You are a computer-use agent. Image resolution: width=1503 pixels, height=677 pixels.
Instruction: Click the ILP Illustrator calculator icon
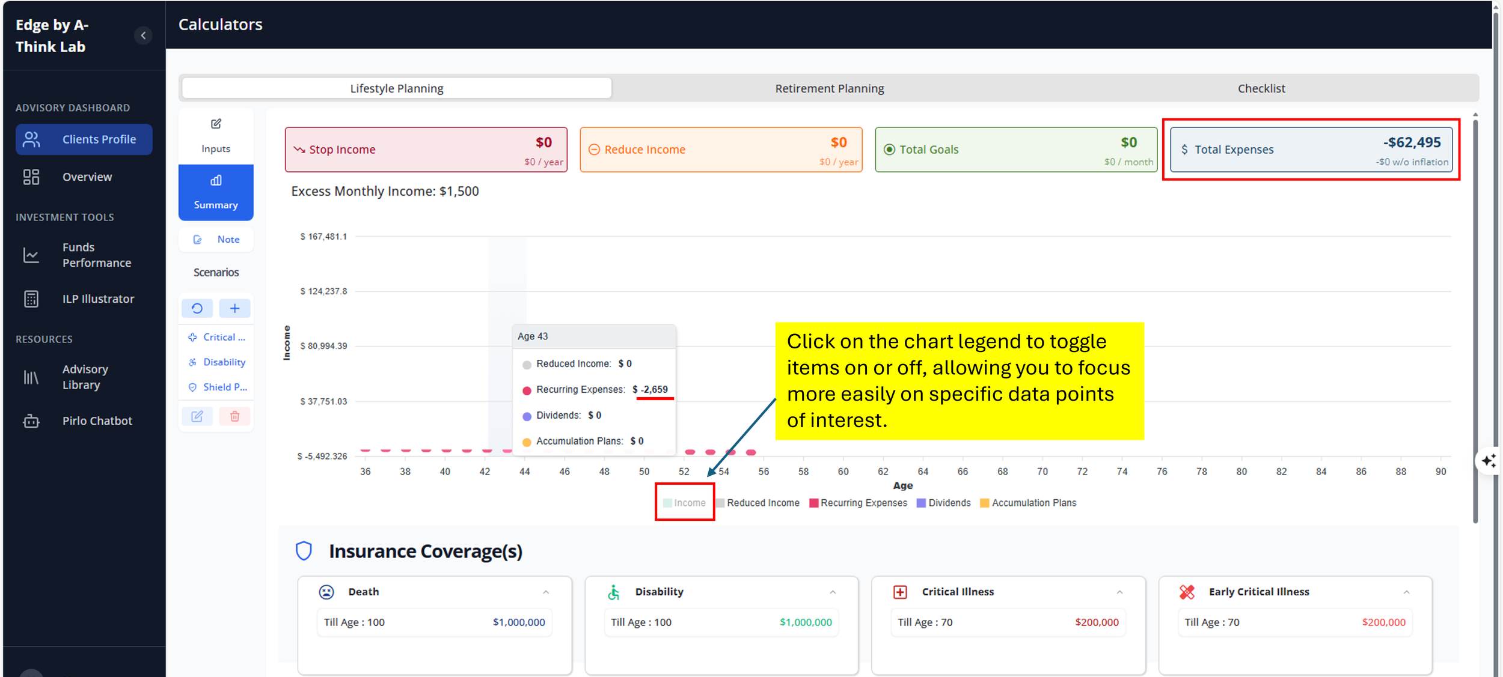tap(31, 299)
